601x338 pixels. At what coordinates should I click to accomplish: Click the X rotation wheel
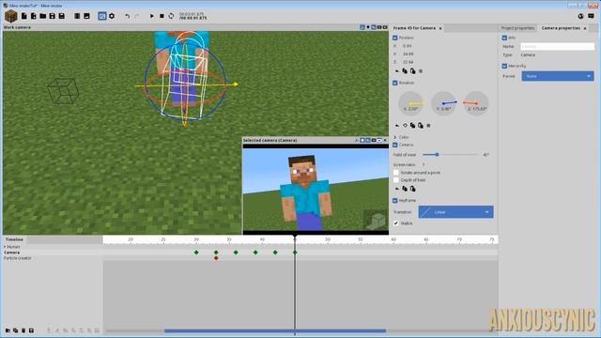coord(411,103)
